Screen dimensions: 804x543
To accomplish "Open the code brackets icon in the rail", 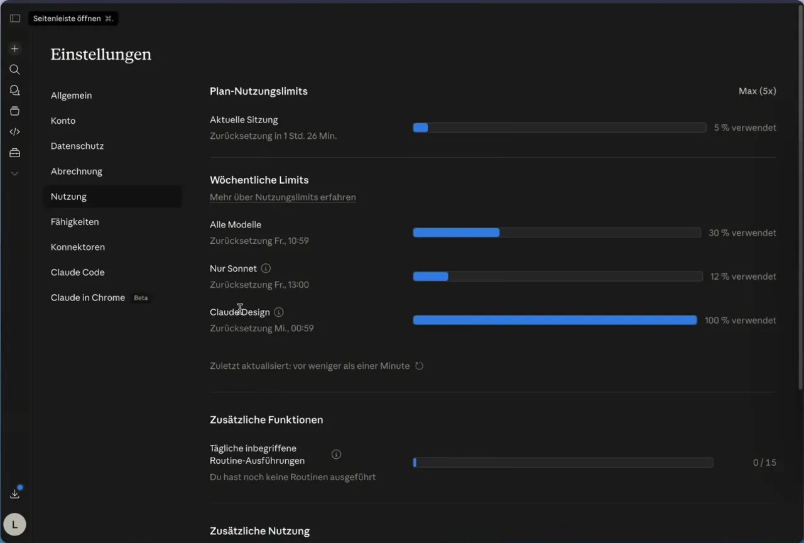I will pos(14,131).
